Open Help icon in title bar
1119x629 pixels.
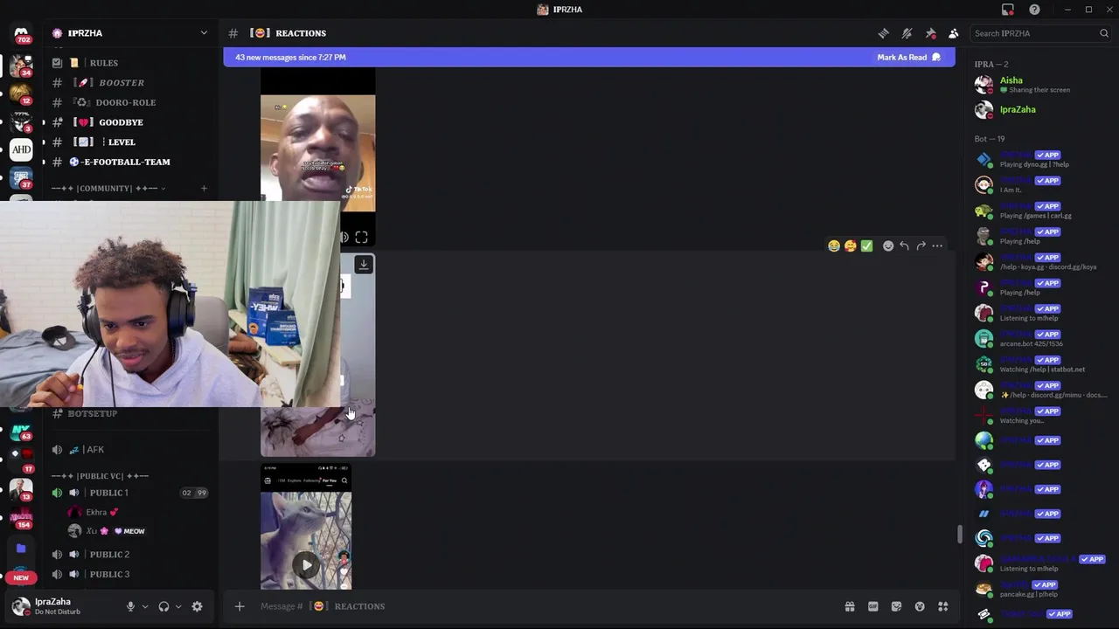coord(1035,10)
